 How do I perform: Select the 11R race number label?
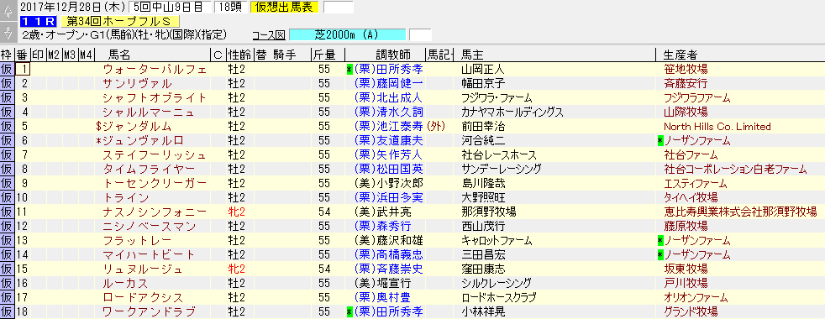[39, 22]
